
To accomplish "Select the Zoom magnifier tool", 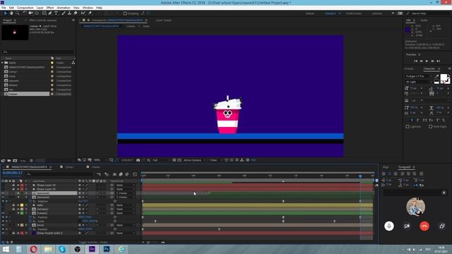I will pyautogui.click(x=18, y=13).
